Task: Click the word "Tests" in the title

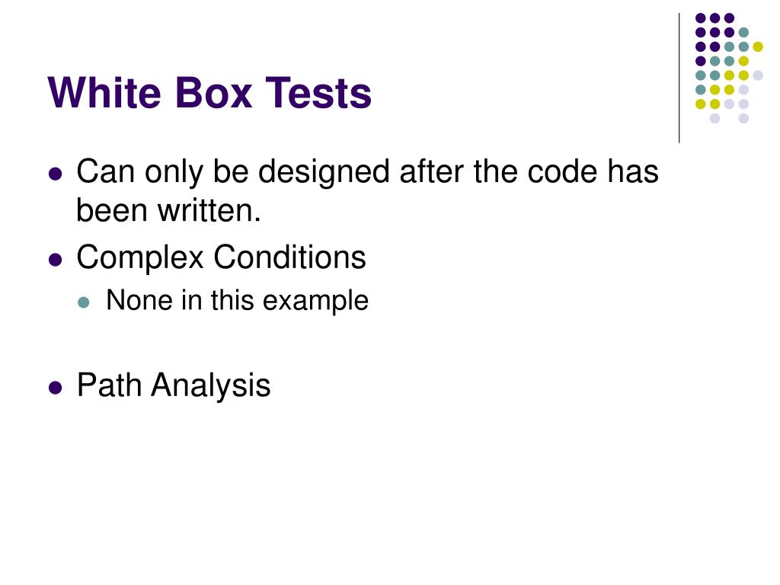Action: tap(318, 92)
